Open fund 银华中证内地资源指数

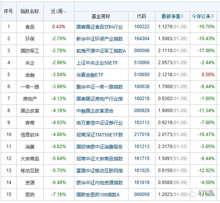(100, 183)
